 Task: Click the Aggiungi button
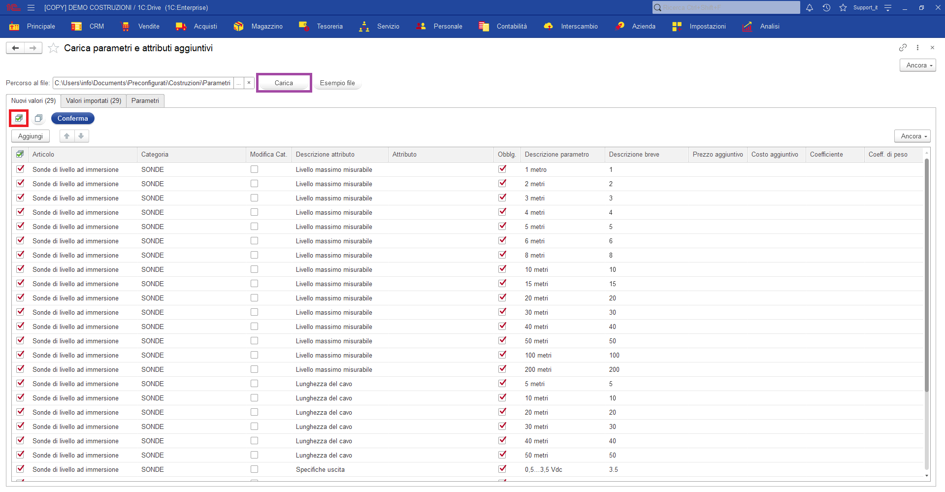click(31, 136)
